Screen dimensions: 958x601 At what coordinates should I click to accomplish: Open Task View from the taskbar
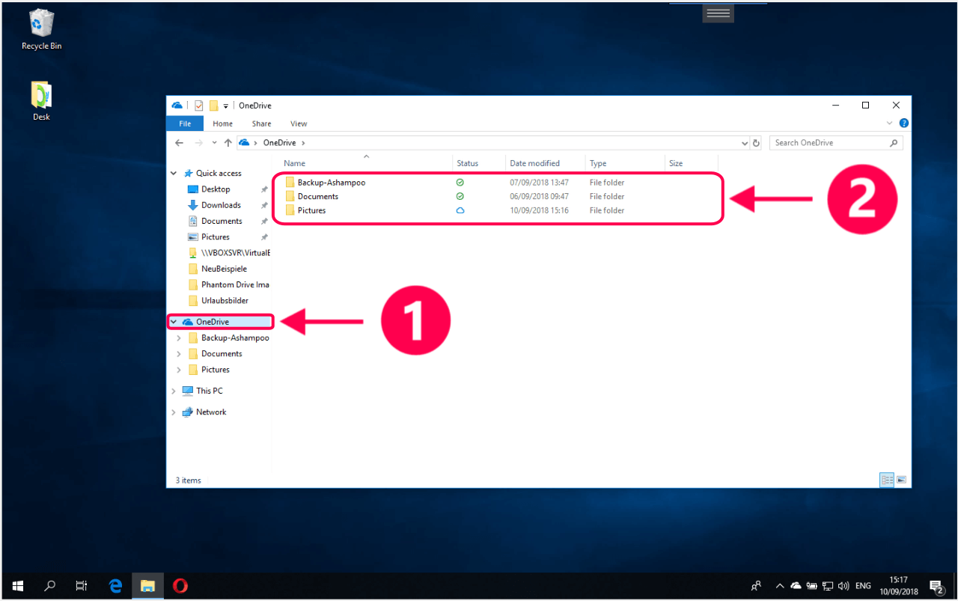[82, 586]
